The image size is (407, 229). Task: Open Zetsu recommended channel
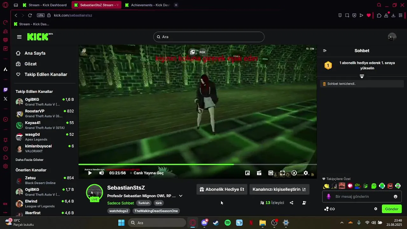pyautogui.click(x=45, y=180)
